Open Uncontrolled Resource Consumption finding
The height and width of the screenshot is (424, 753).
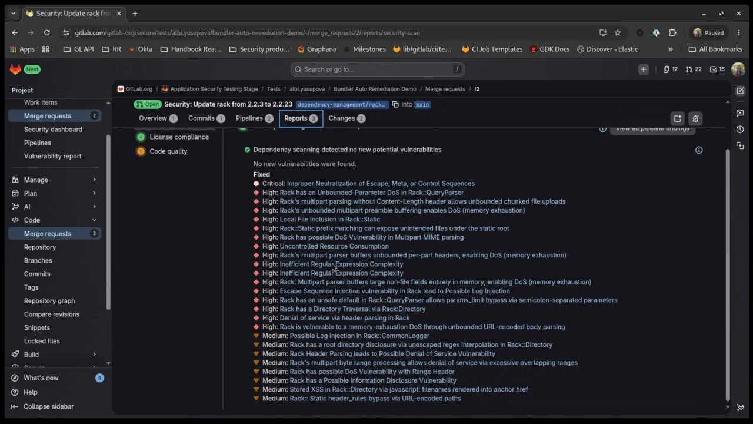pyautogui.click(x=334, y=246)
